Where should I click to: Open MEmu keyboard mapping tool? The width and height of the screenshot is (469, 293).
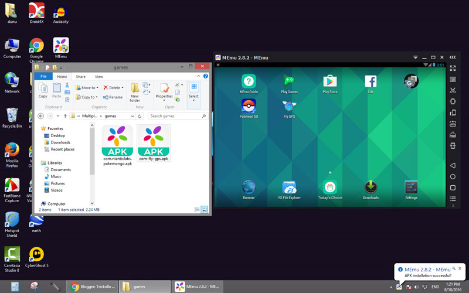pos(453,79)
